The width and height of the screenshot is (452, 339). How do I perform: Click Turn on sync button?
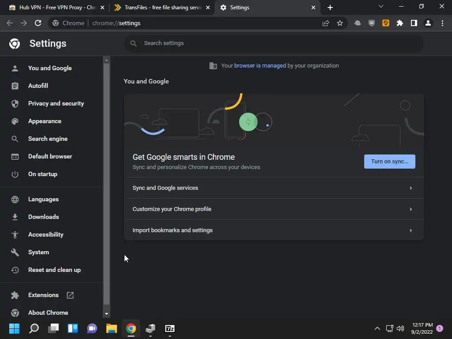[x=389, y=162]
